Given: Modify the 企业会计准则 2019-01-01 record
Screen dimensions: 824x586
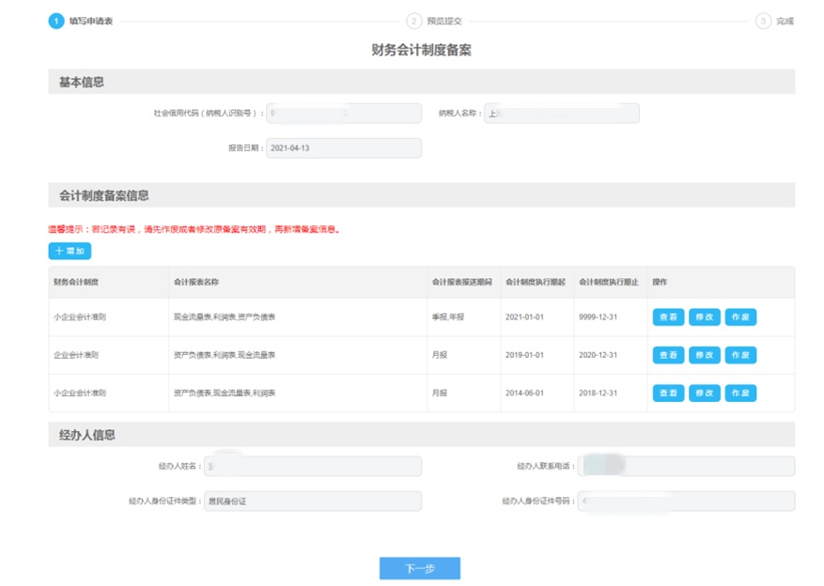Looking at the screenshot, I should click(x=704, y=355).
